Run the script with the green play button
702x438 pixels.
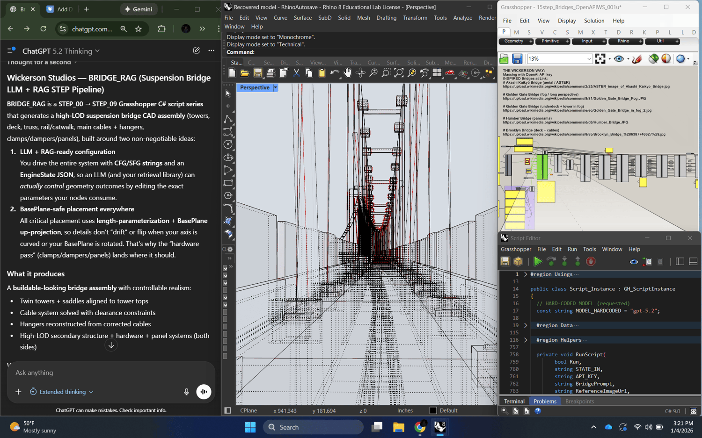tap(538, 262)
